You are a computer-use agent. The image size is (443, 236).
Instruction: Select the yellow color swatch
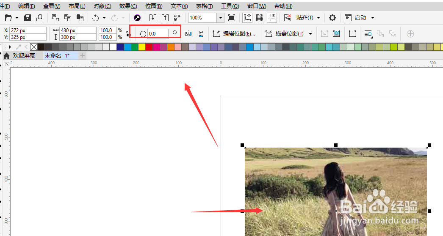pyautogui.click(x=142, y=47)
